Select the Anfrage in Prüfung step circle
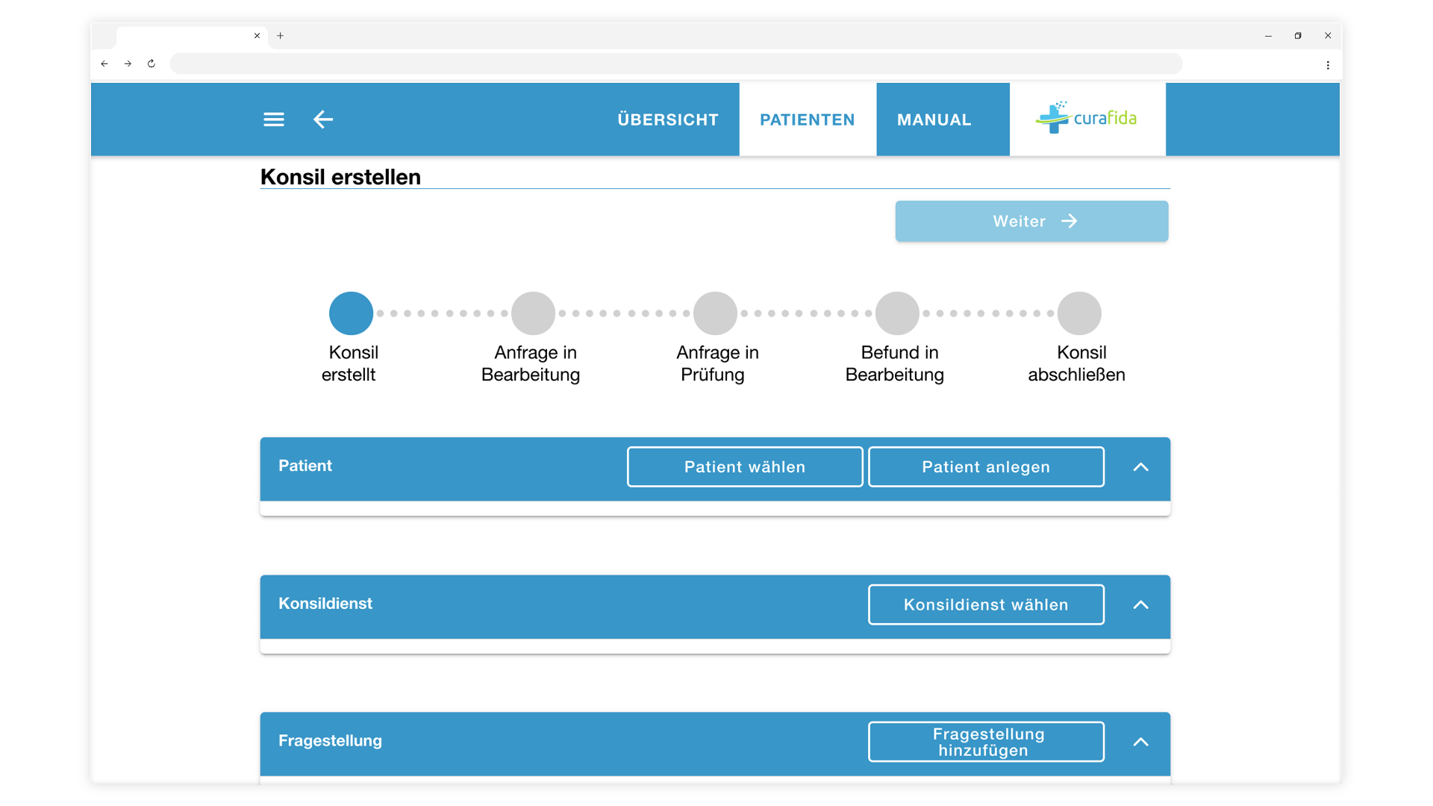This screenshot has height=806, width=1433. pyautogui.click(x=715, y=313)
